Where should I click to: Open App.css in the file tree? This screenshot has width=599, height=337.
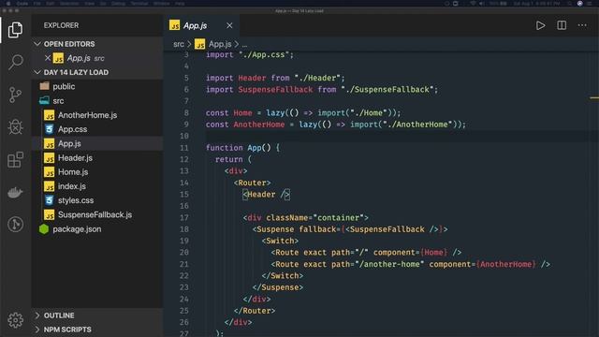click(x=97, y=129)
